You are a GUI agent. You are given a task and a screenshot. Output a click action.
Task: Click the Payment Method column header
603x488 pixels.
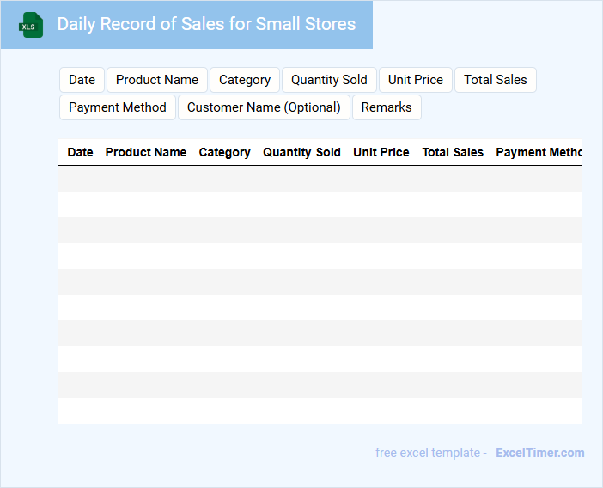pyautogui.click(x=539, y=152)
